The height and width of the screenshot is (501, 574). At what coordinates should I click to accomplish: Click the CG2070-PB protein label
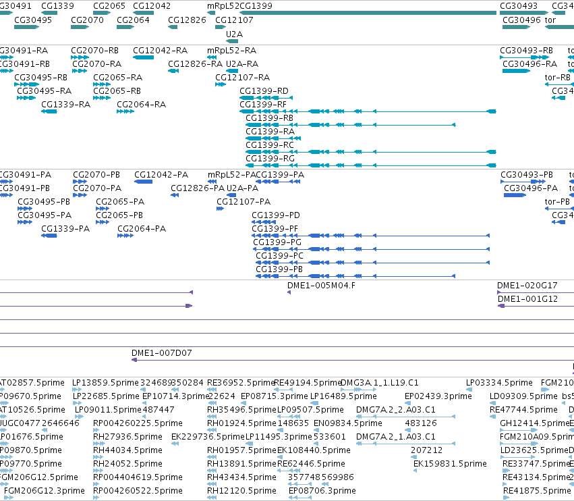click(96, 175)
